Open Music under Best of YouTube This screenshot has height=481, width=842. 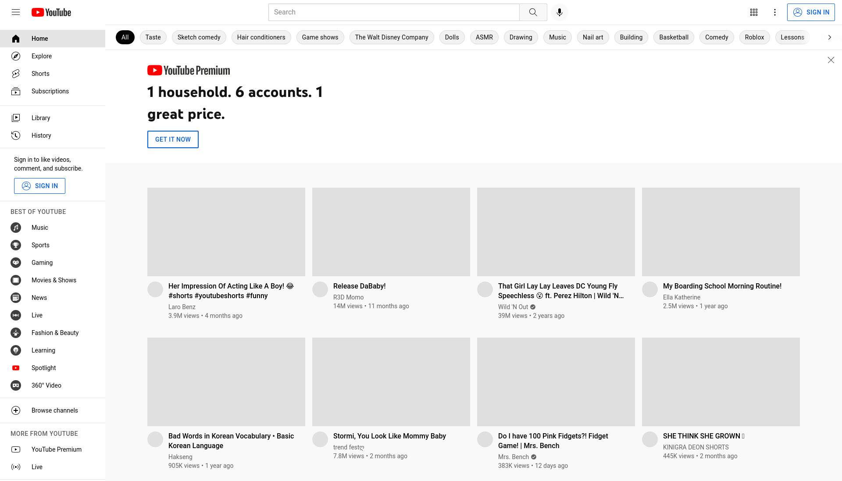click(53, 228)
